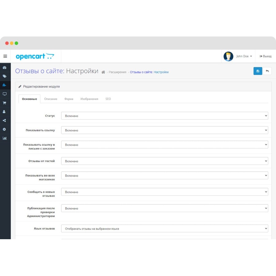276x276 pixels.
Task: Open the John Doe user dropdown
Action: 244,56
